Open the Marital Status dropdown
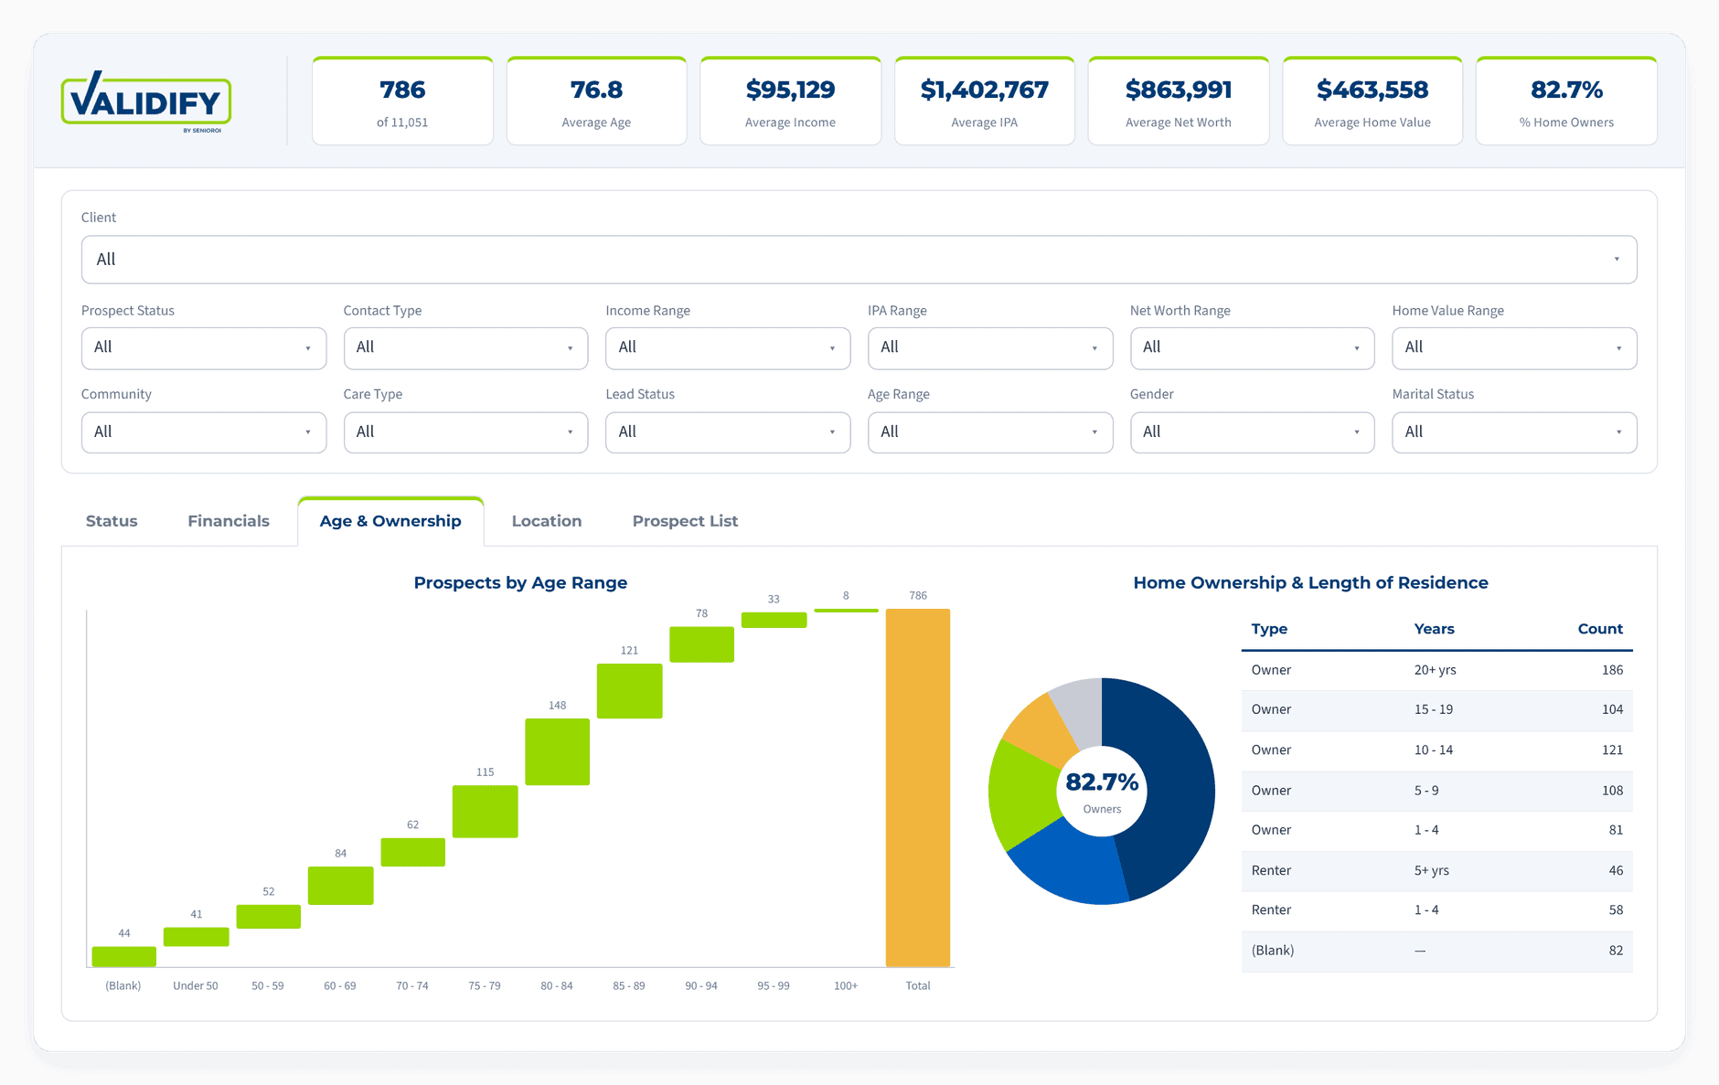Viewport: 1719px width, 1085px height. click(x=1514, y=432)
